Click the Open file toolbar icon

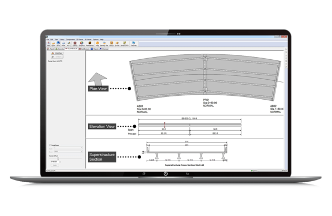coord(53,44)
